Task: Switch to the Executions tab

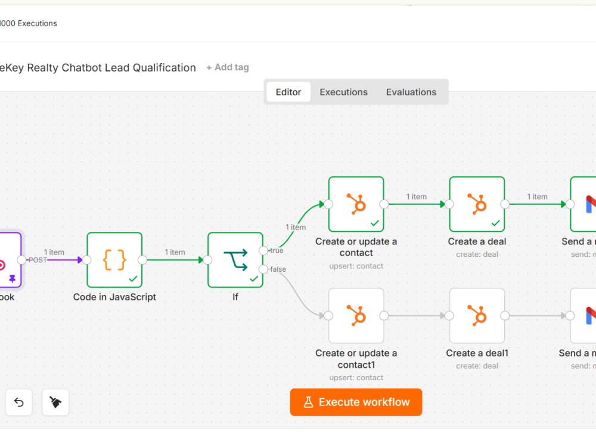Action: [x=344, y=92]
